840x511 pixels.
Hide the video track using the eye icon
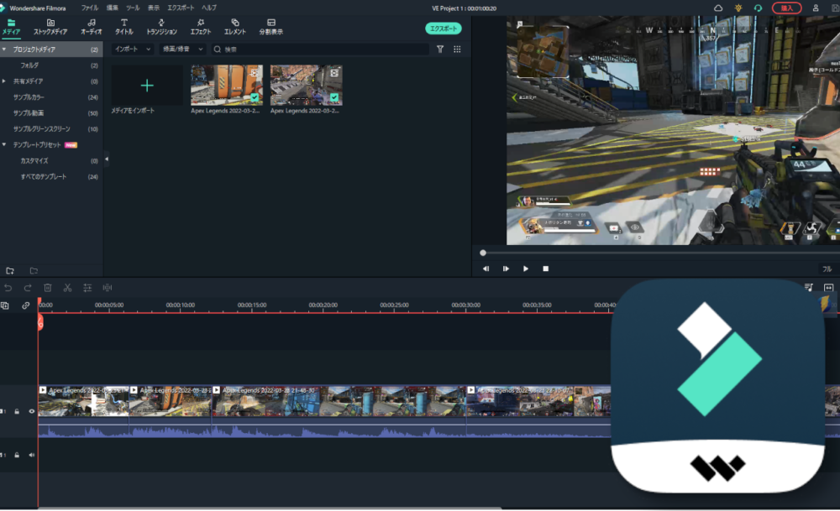(32, 411)
